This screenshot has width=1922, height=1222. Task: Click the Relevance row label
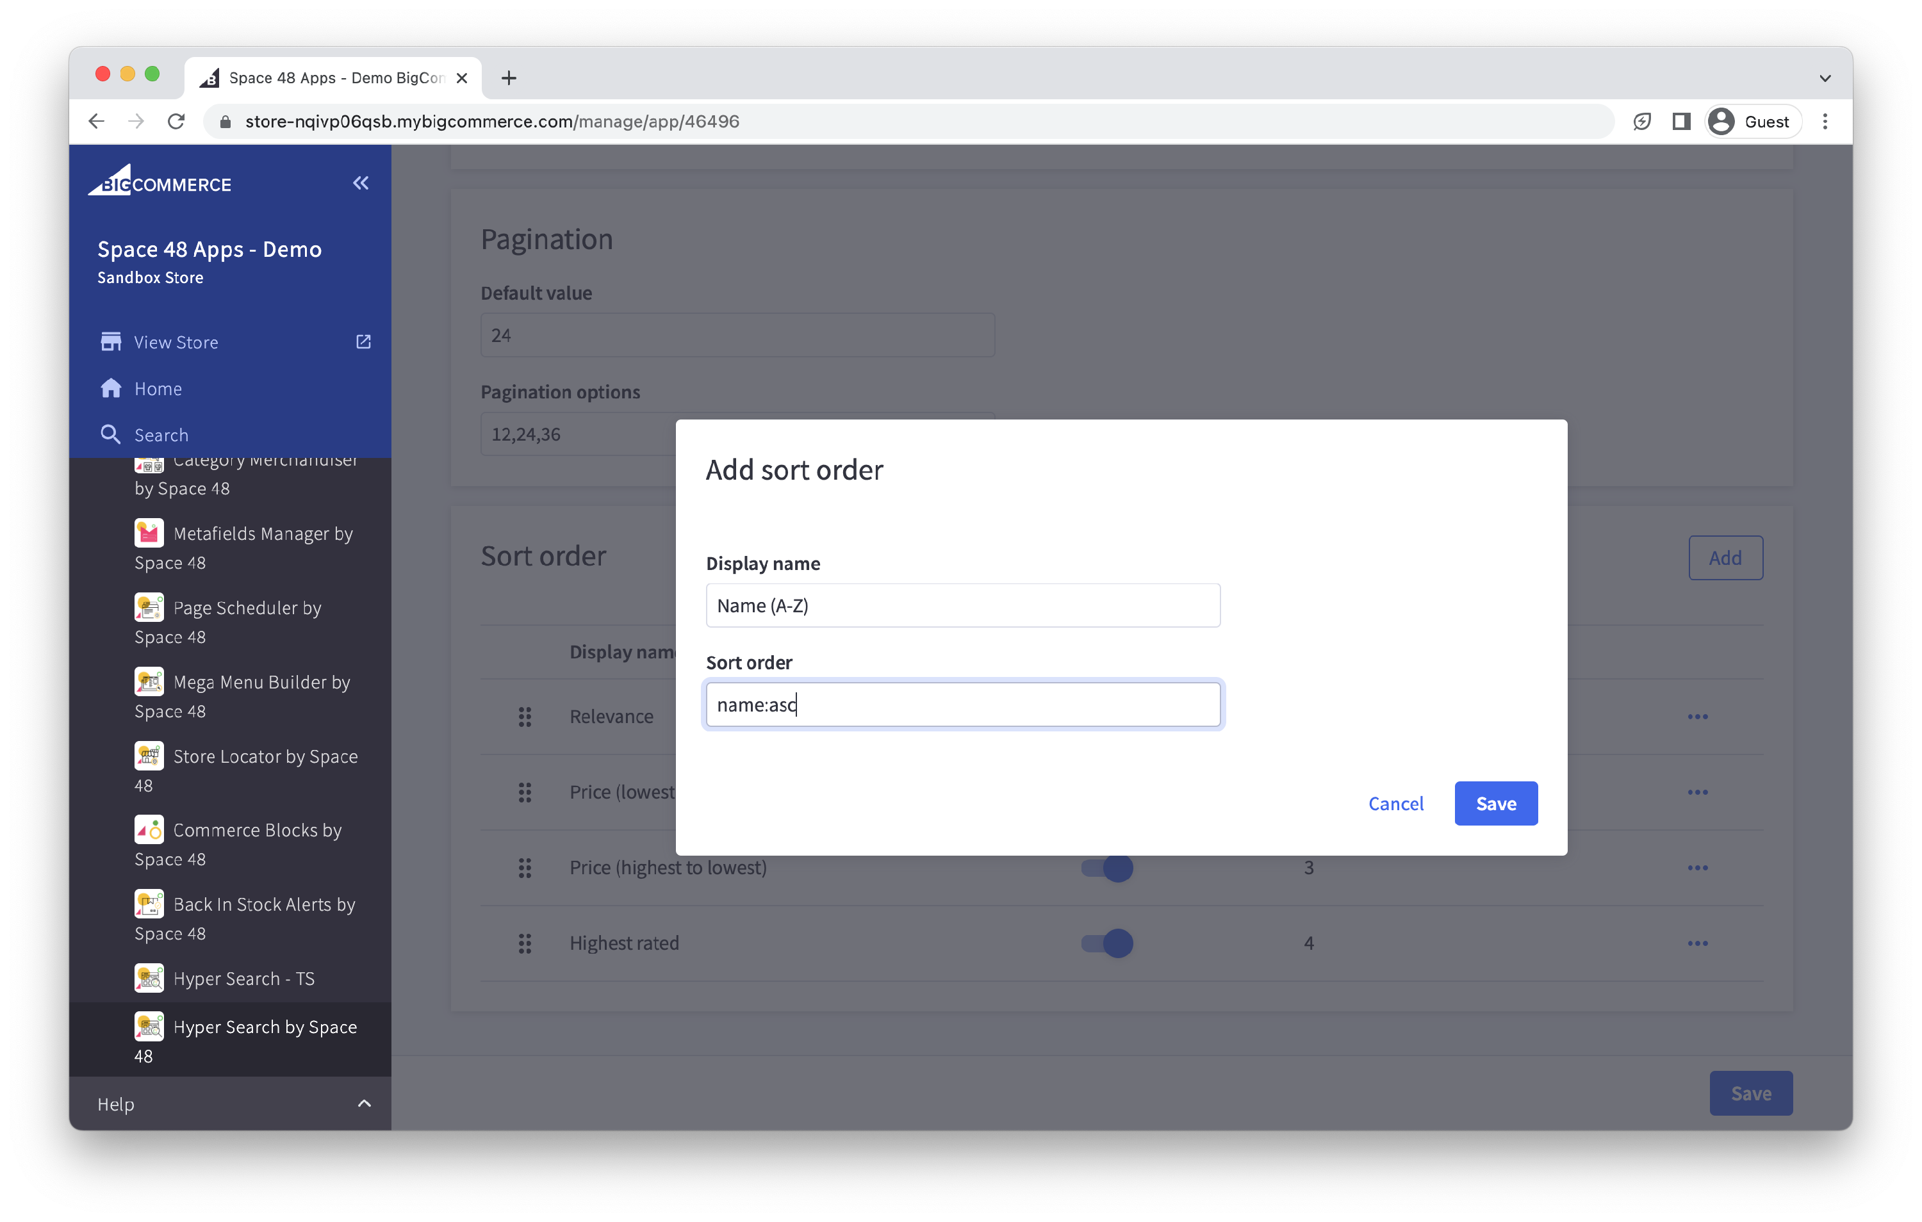coord(611,716)
